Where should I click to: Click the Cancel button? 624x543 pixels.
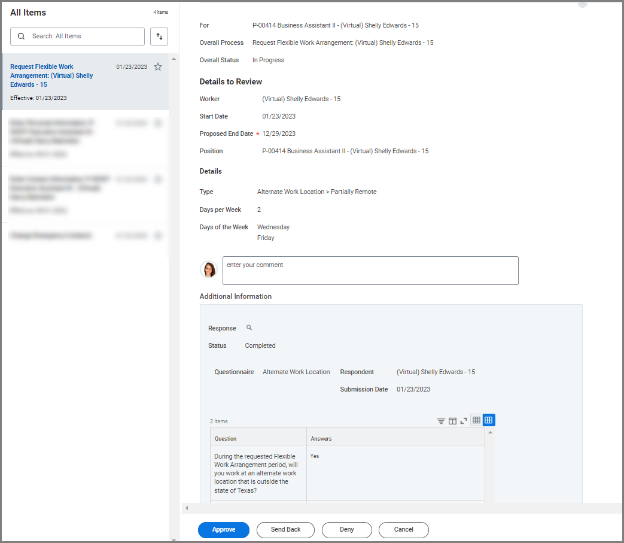click(x=403, y=530)
